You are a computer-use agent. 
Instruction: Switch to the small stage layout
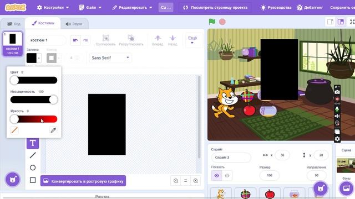pos(331,22)
